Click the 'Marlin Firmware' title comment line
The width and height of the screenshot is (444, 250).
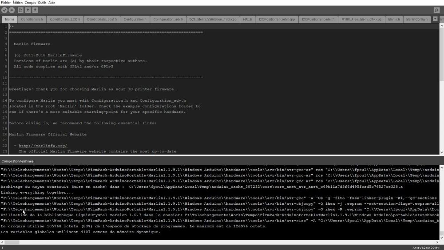tap(32, 44)
